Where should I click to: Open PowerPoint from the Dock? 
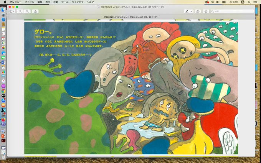(3, 136)
